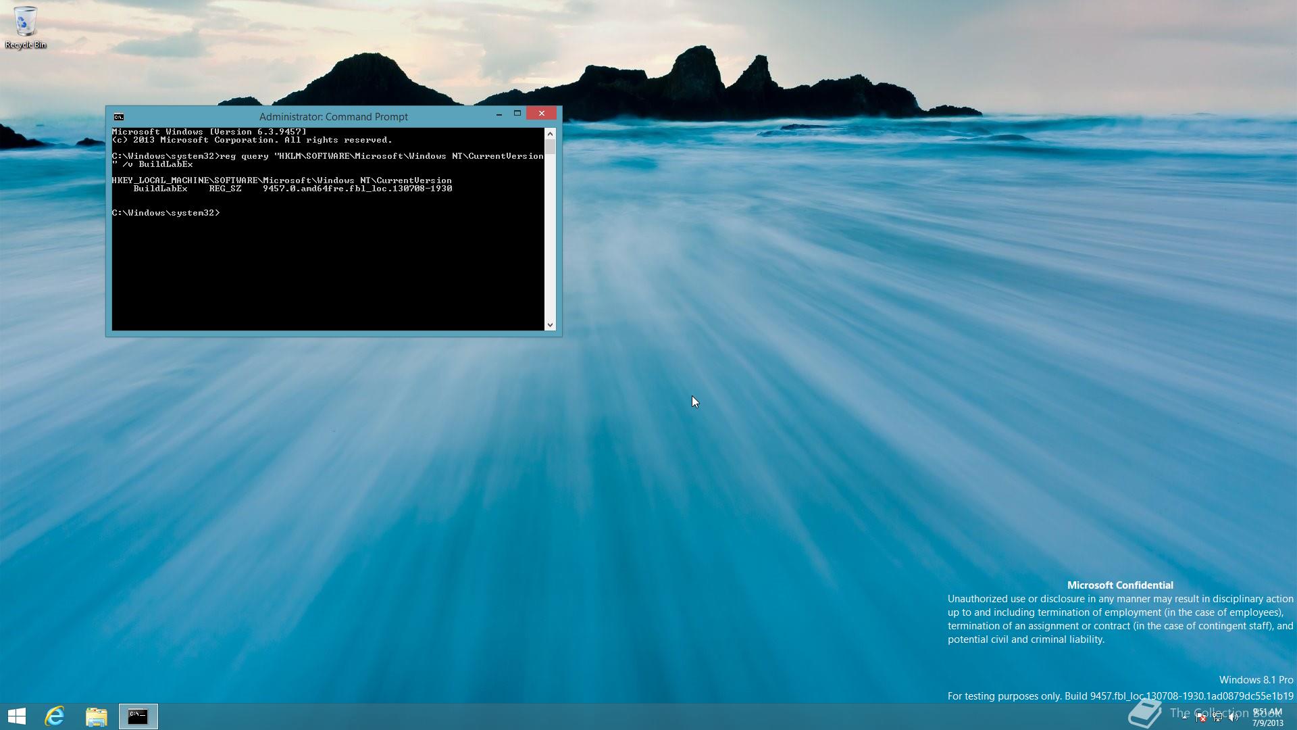Open File Explorer from the taskbar
Image resolution: width=1297 pixels, height=730 pixels.
[97, 716]
